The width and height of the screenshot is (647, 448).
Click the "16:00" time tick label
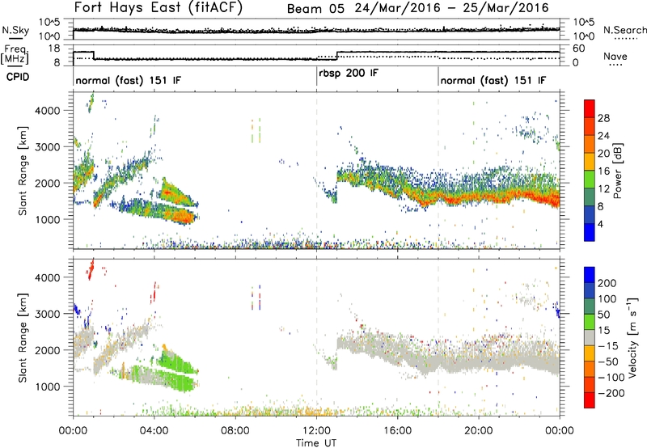click(x=397, y=431)
